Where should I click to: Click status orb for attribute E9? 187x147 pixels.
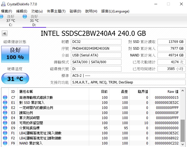click(x=5, y=128)
